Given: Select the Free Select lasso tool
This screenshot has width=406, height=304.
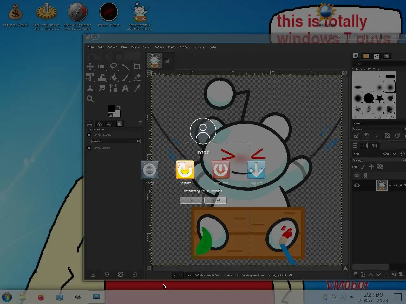Looking at the screenshot, I should pyautogui.click(x=114, y=67).
